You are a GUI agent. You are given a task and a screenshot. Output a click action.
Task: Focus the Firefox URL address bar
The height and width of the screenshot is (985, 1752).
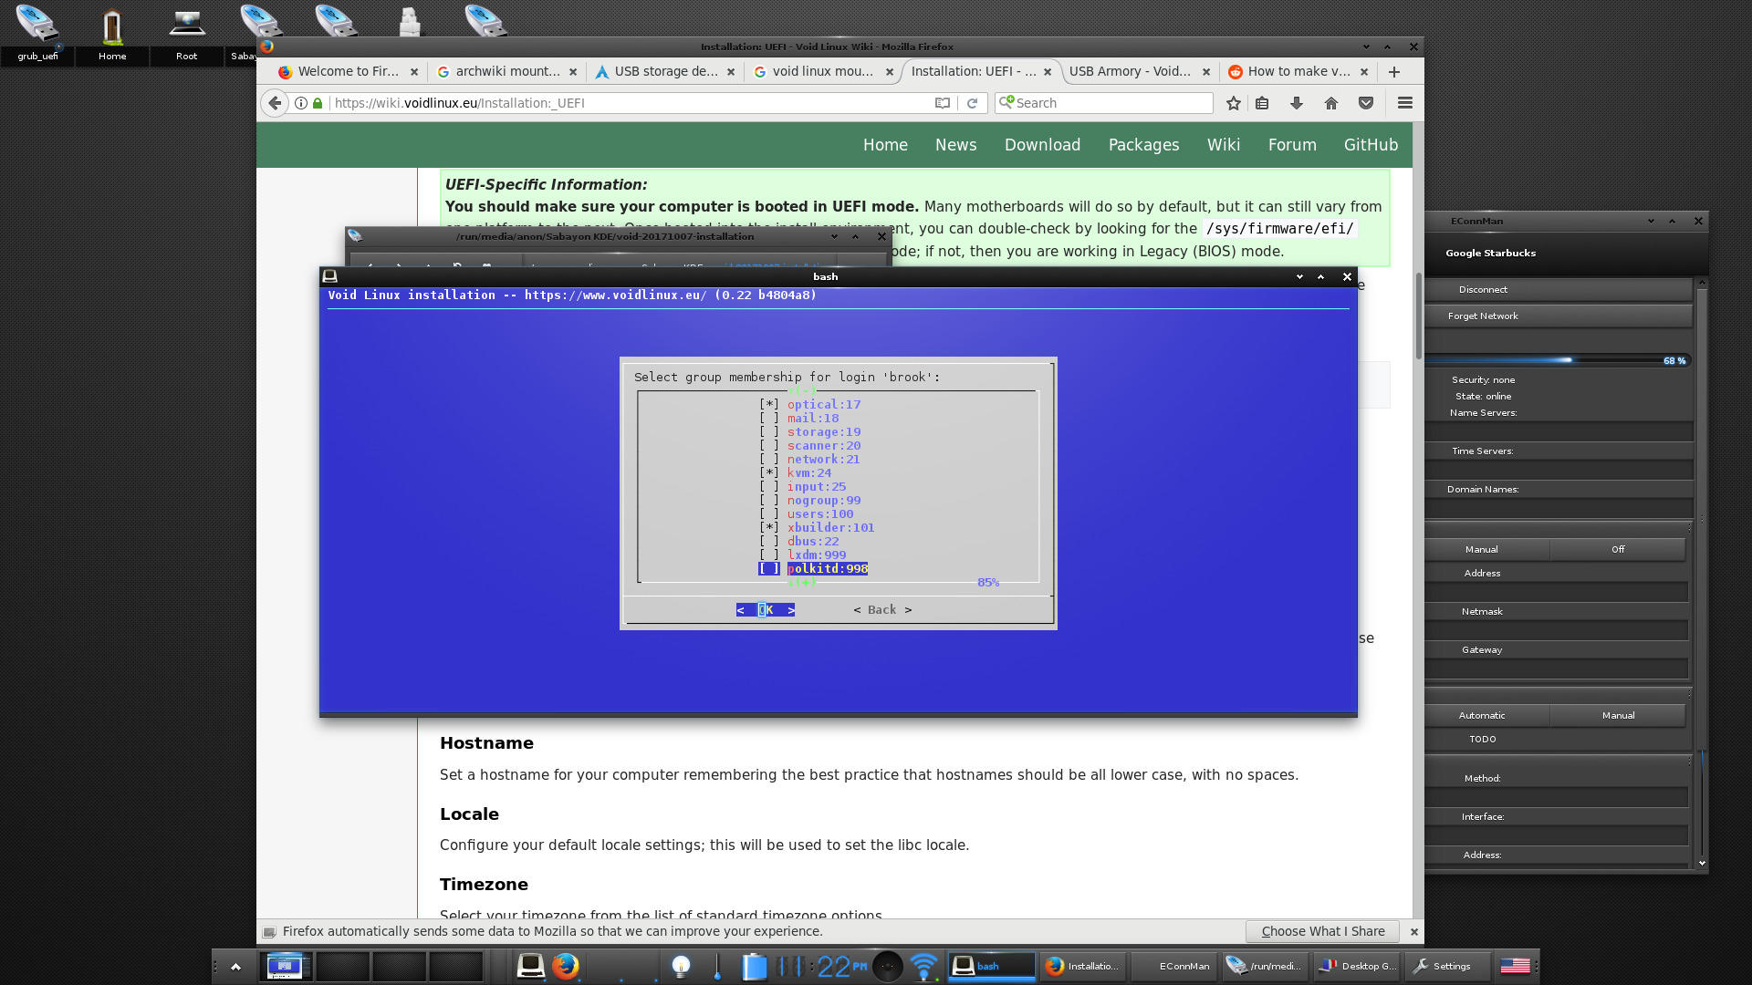click(631, 103)
